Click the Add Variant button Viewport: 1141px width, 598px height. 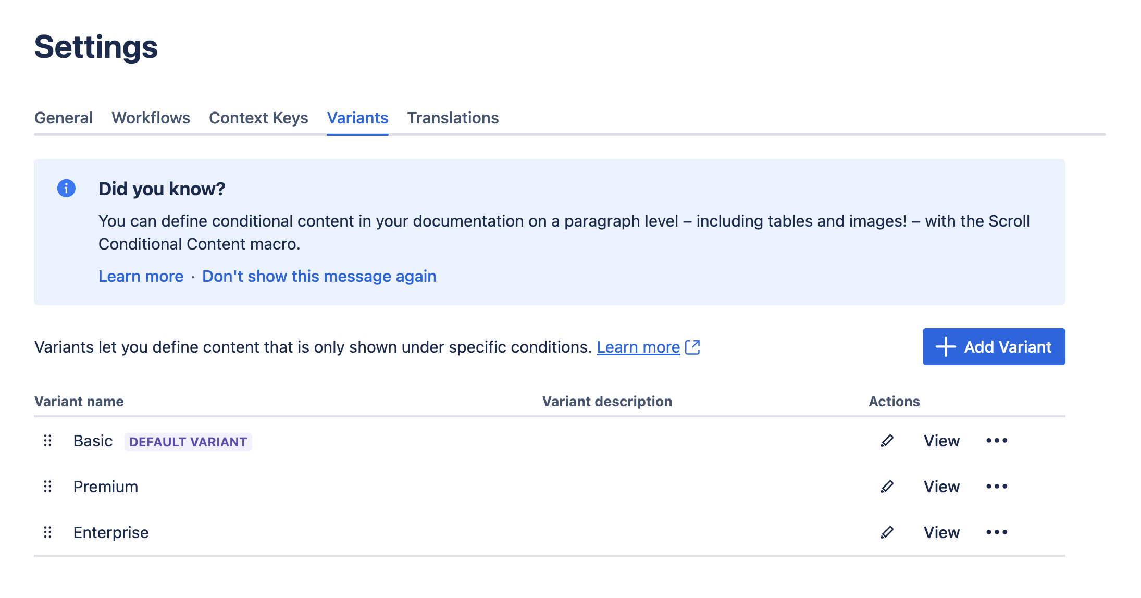click(993, 346)
